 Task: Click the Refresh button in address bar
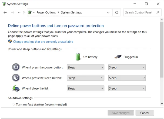[x=117, y=13]
